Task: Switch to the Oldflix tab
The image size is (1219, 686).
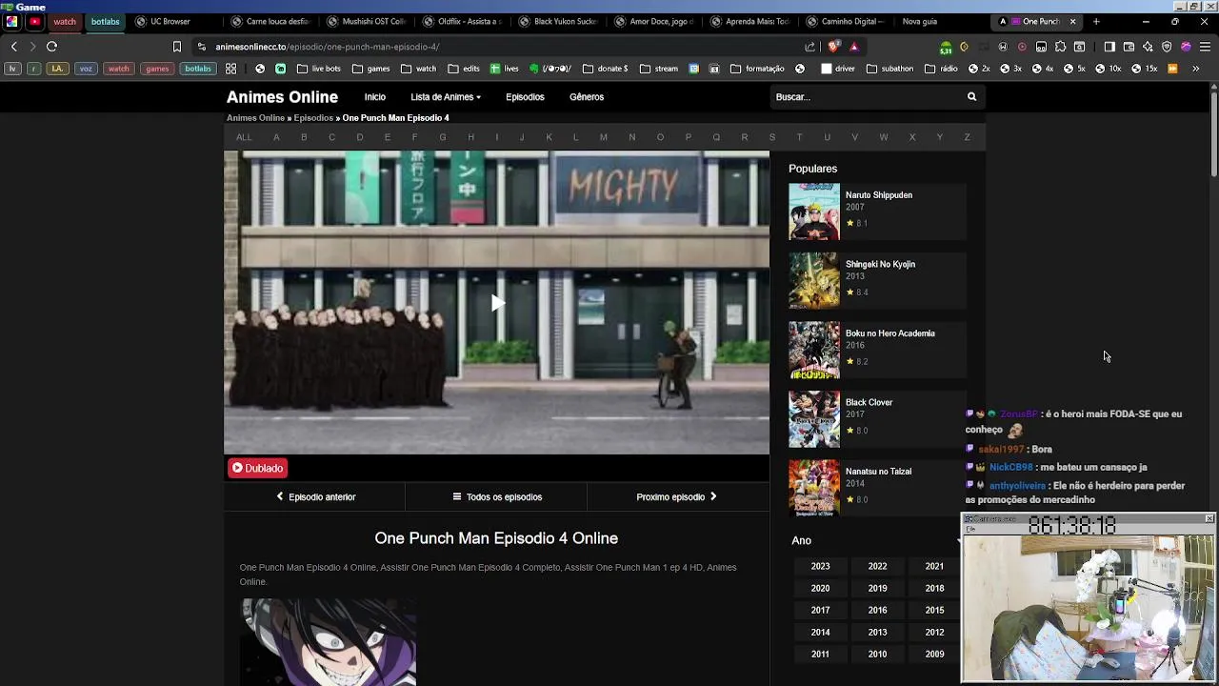Action: click(x=462, y=21)
